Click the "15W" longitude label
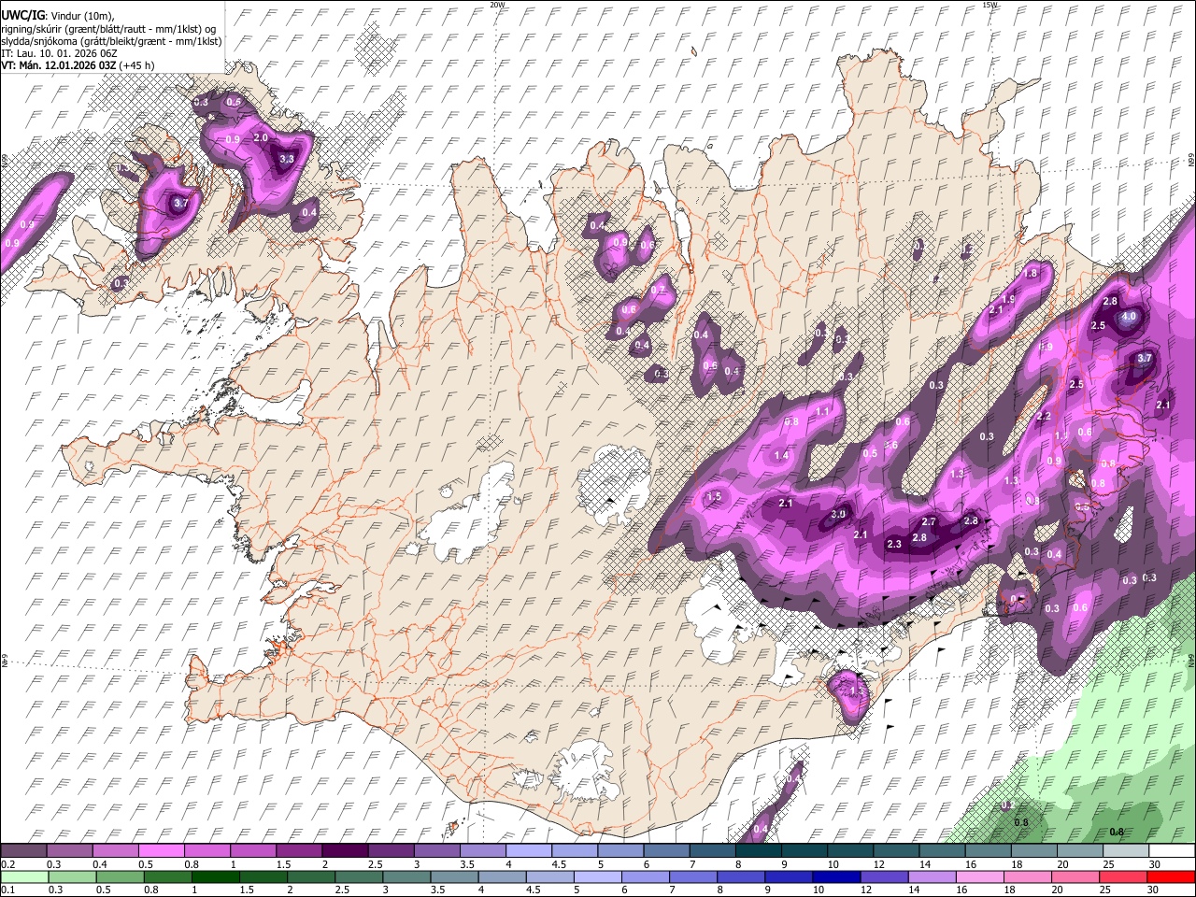The image size is (1196, 897). (x=990, y=5)
